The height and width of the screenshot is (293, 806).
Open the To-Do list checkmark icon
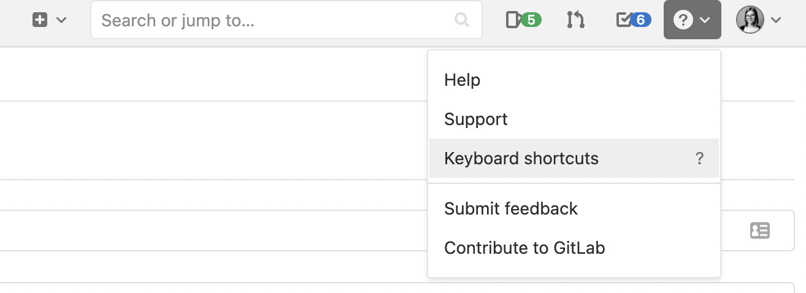click(623, 20)
